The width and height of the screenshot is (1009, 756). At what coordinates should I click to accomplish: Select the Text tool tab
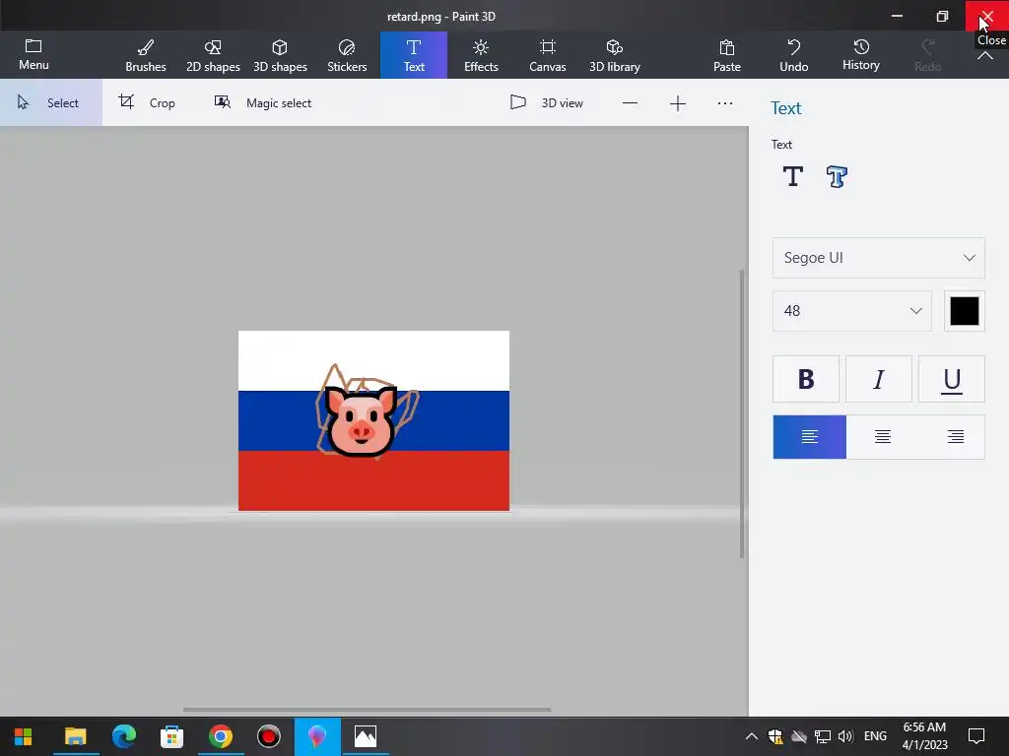click(x=414, y=55)
